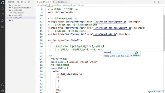Click the unsaved dot on jsx小练习.html tab
This screenshot has height=93, width=165.
click(x=50, y=2)
